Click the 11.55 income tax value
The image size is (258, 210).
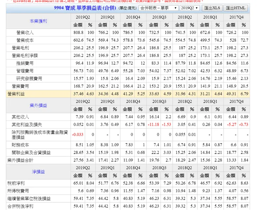pyautogui.click(x=128, y=191)
